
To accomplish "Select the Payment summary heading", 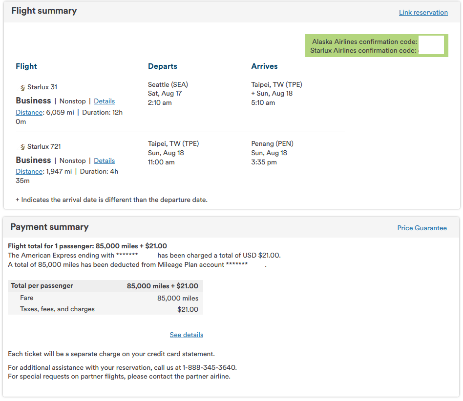I will [x=49, y=227].
